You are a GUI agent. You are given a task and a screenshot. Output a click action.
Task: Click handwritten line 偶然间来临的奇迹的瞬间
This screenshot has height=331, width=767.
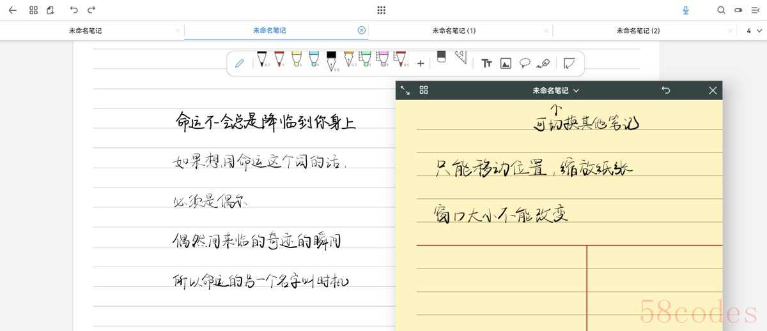pos(257,240)
